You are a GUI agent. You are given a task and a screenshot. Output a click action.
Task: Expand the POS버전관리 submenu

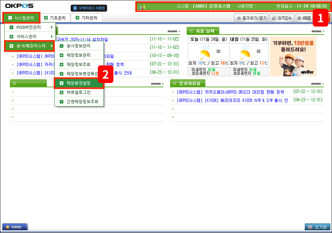coord(30,27)
